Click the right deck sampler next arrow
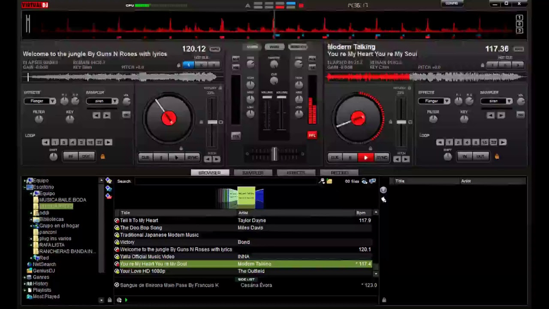The width and height of the screenshot is (549, 309). (501, 115)
